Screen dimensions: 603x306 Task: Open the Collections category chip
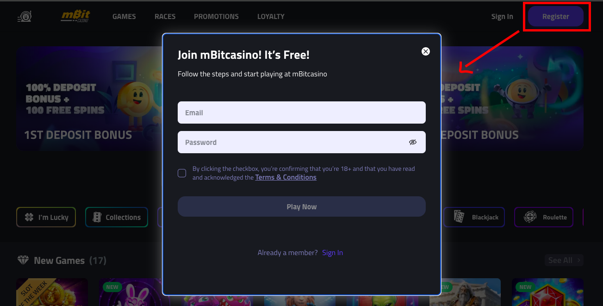[117, 217]
